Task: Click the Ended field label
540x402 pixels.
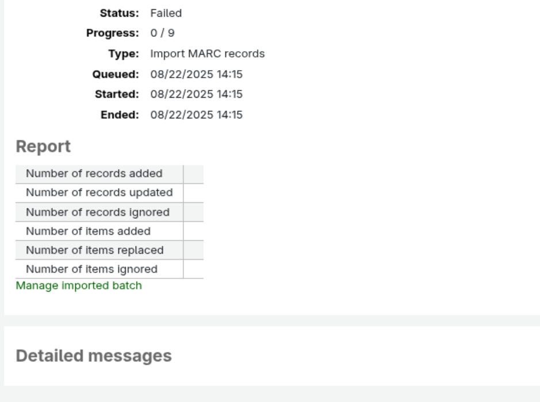Action: pyautogui.click(x=120, y=115)
